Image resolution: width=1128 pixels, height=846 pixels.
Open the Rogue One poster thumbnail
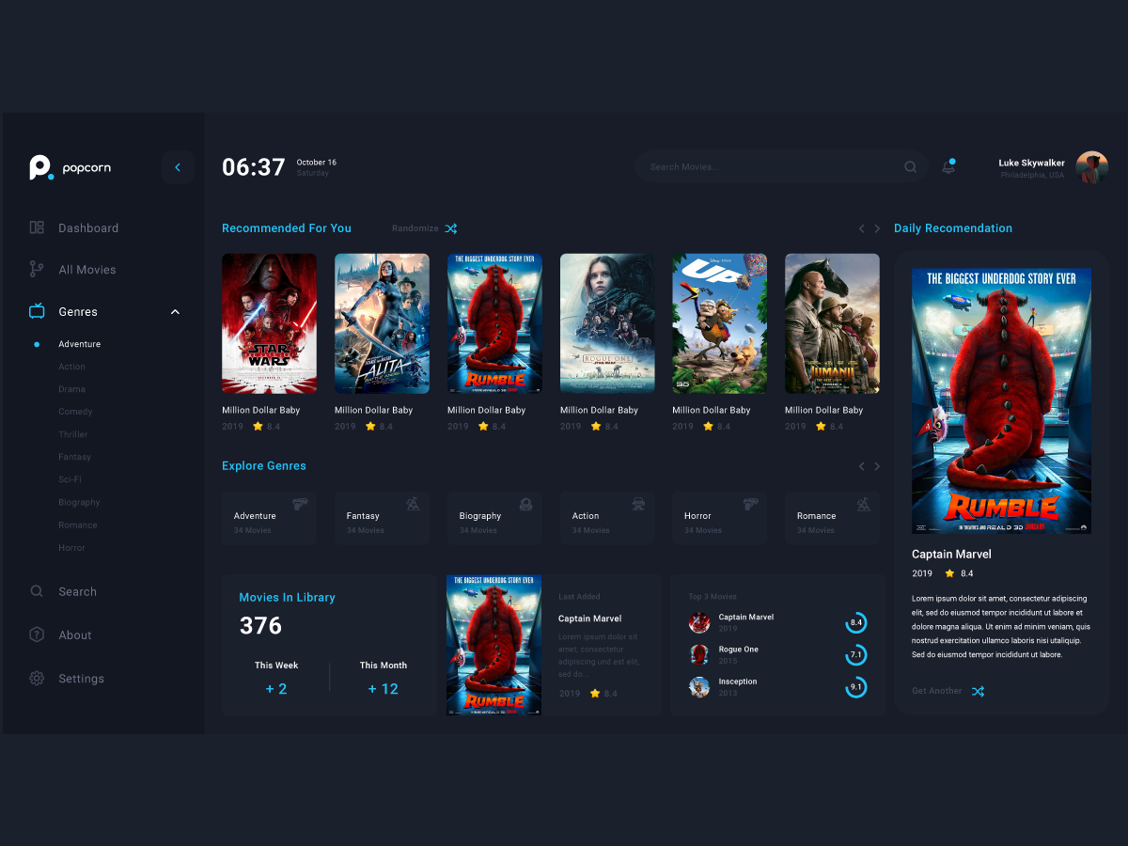[607, 323]
